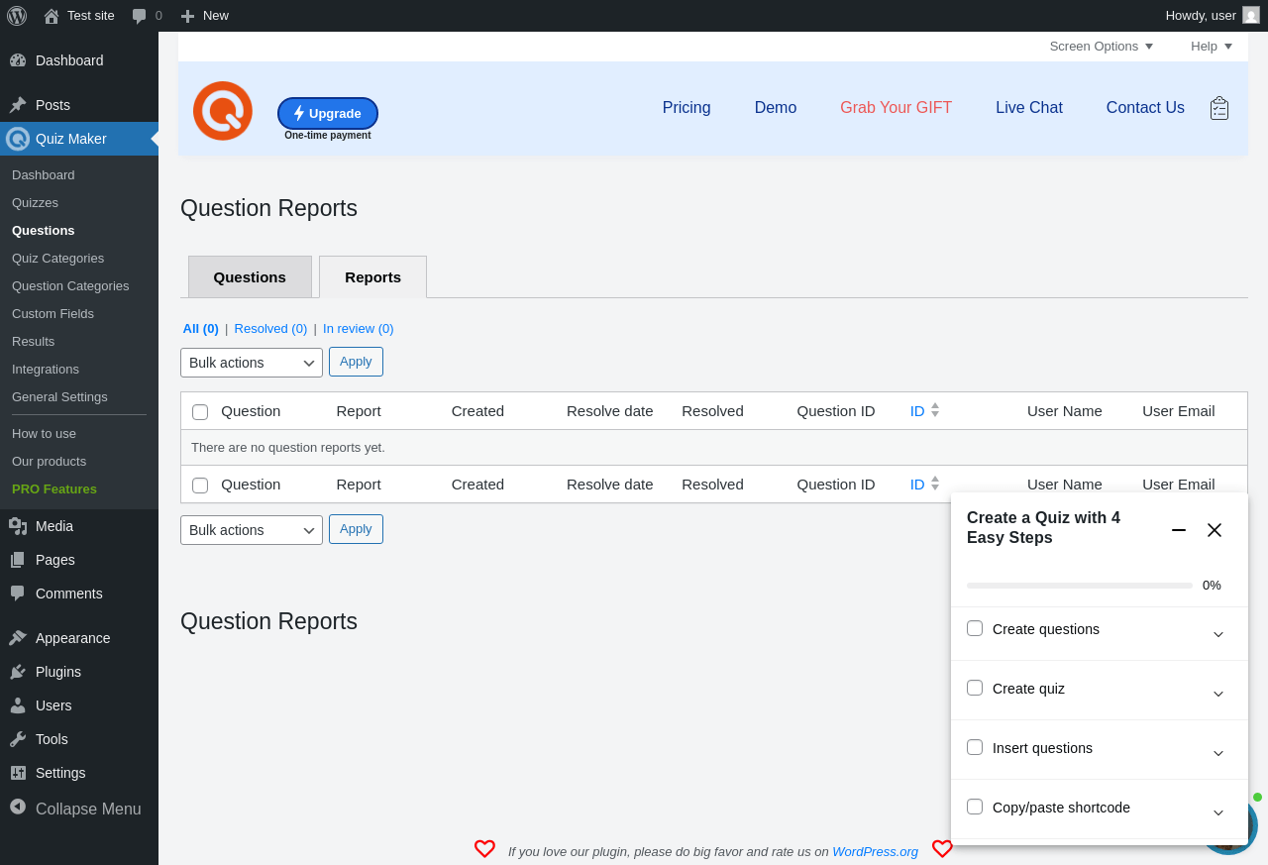Check the Create questions step checkbox
The image size is (1268, 865).
tap(975, 628)
